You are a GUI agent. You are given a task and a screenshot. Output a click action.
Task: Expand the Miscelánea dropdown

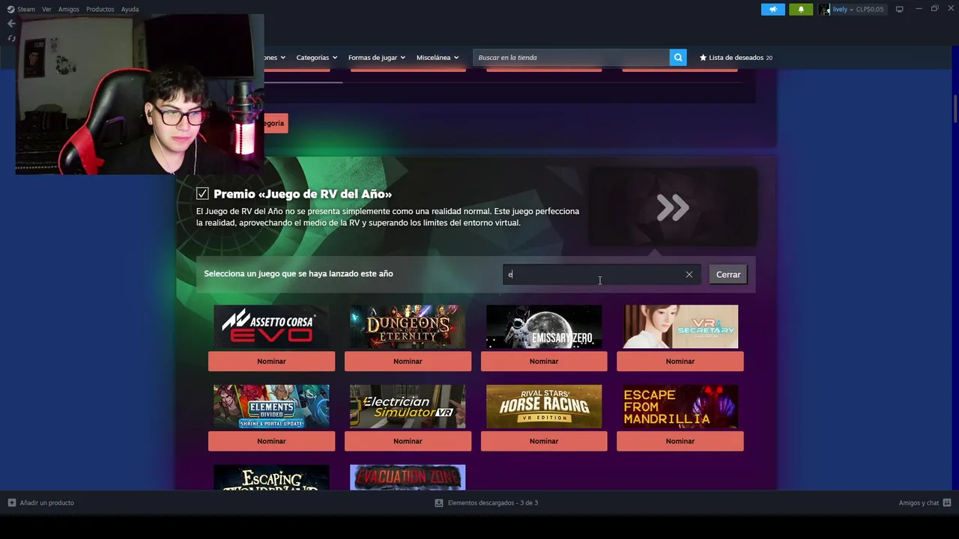(438, 58)
